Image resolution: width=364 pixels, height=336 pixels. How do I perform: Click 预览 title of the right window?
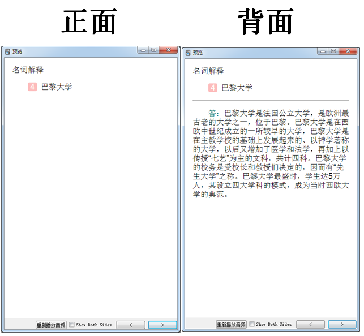[x=198, y=53]
